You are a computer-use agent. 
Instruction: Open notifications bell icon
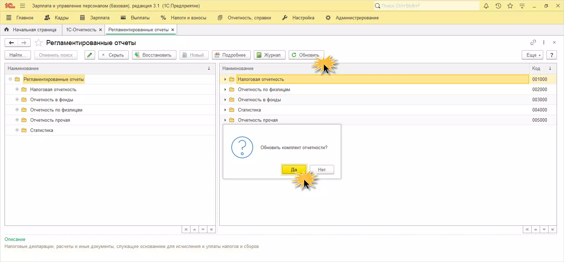(x=486, y=6)
